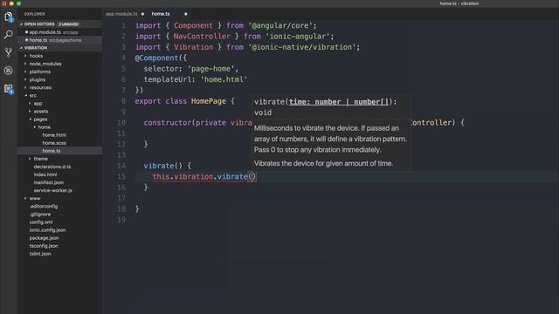This screenshot has height=314, width=559.
Task: Place cursor on line 1 Component import
Action: coord(193,25)
